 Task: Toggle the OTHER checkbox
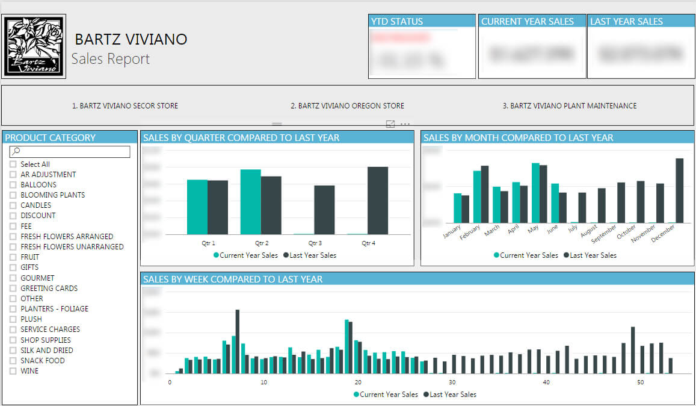(x=13, y=298)
